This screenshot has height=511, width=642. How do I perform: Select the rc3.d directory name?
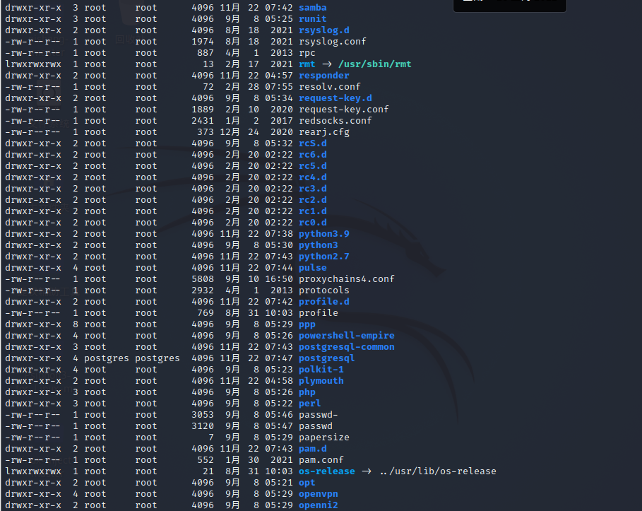coord(312,189)
